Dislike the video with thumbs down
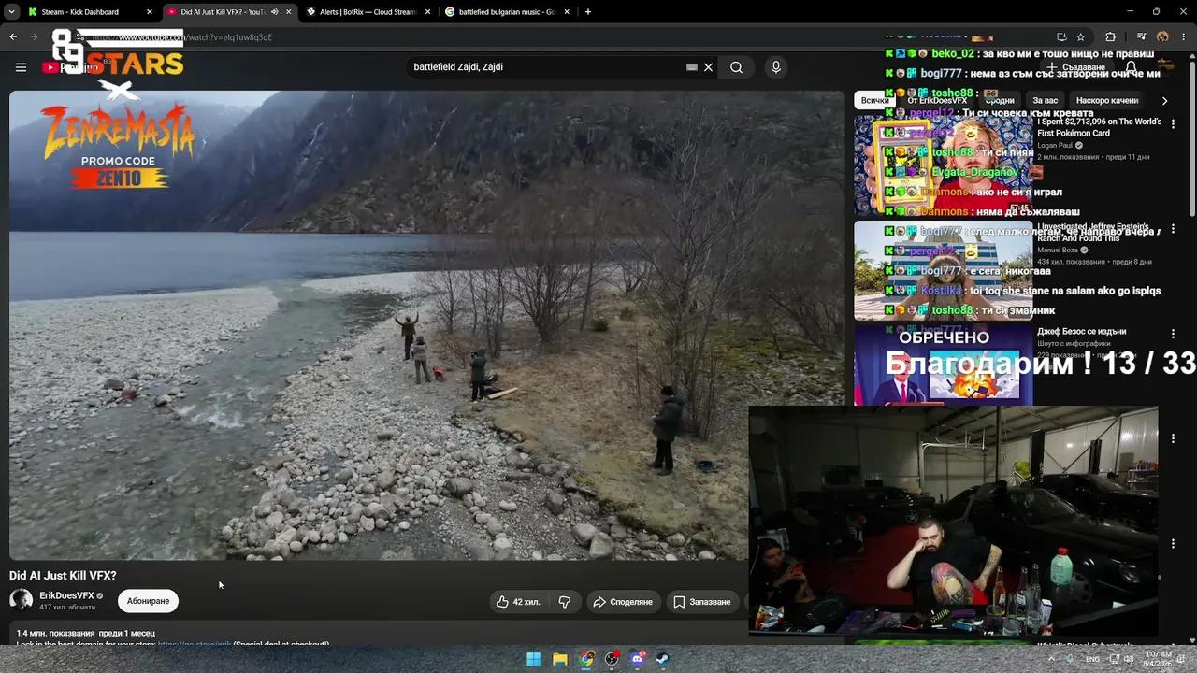This screenshot has width=1197, height=673. [565, 602]
